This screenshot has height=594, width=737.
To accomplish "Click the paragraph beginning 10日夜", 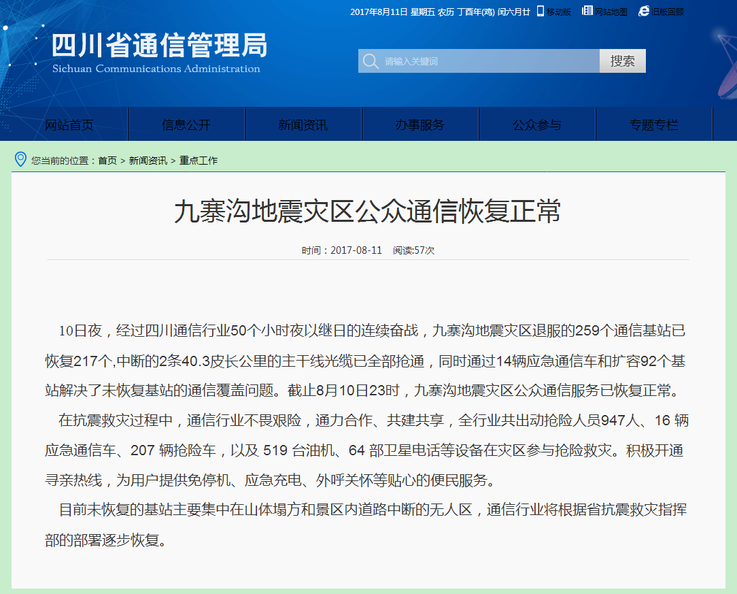I will [x=368, y=361].
